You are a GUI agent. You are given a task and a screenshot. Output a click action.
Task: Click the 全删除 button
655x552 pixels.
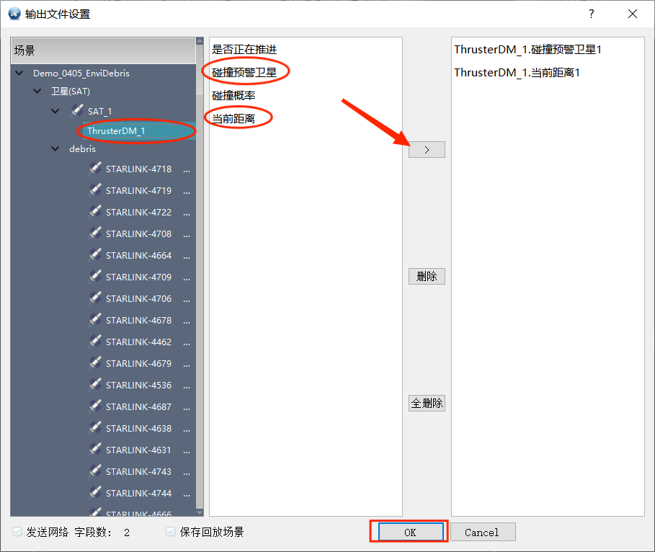[x=427, y=404]
